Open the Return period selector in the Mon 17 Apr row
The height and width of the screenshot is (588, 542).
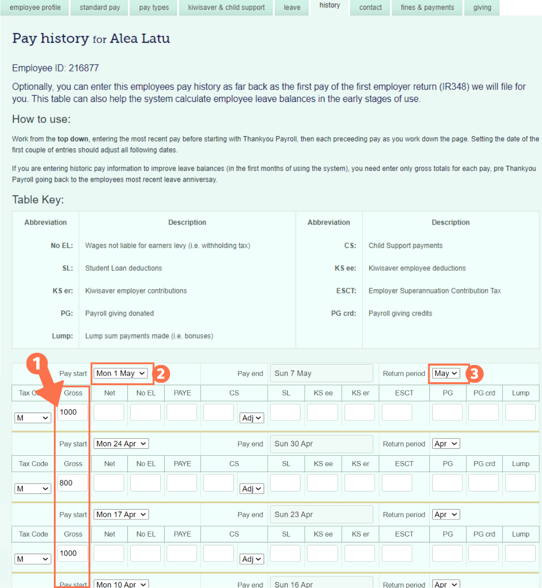(x=445, y=514)
